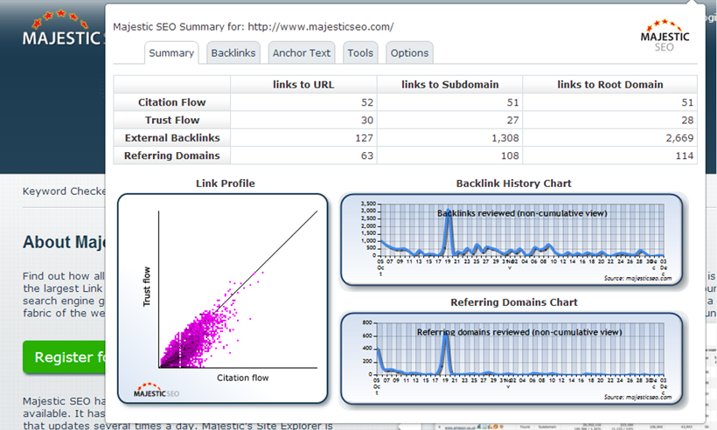Click the Referring Domains row label
Image resolution: width=717 pixels, height=430 pixels.
click(172, 156)
